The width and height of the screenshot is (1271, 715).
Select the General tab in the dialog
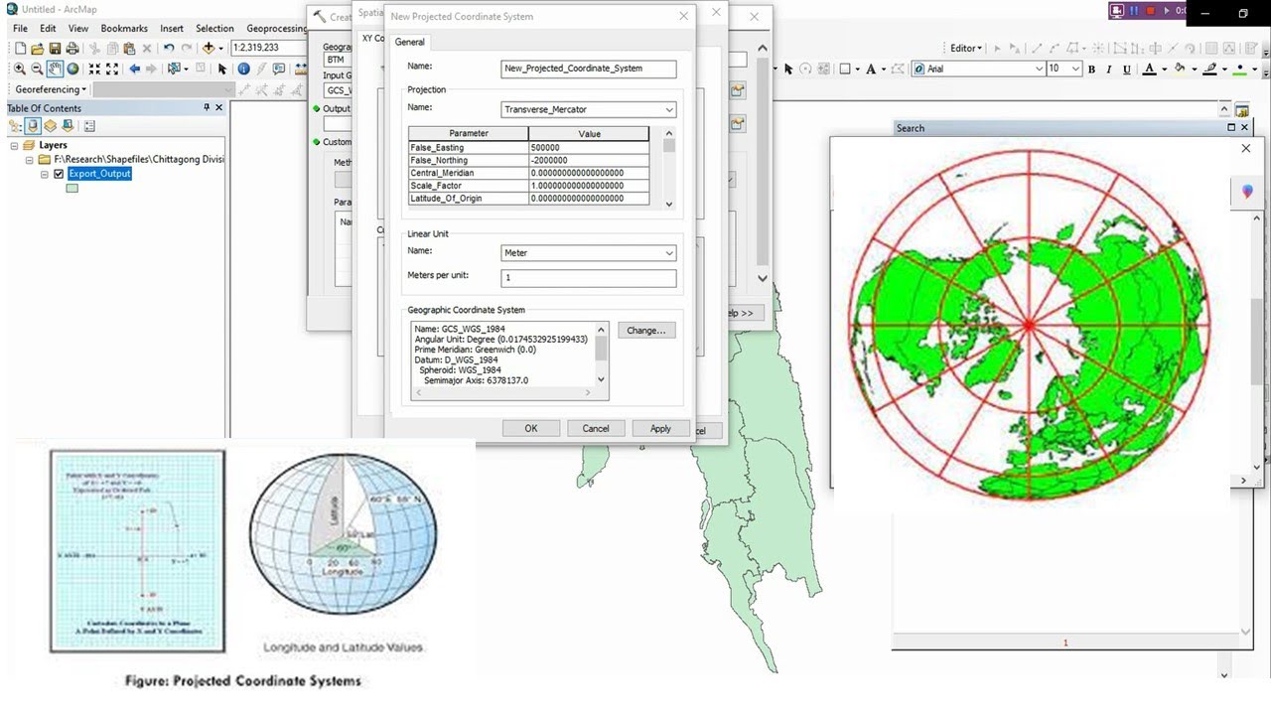click(x=410, y=42)
